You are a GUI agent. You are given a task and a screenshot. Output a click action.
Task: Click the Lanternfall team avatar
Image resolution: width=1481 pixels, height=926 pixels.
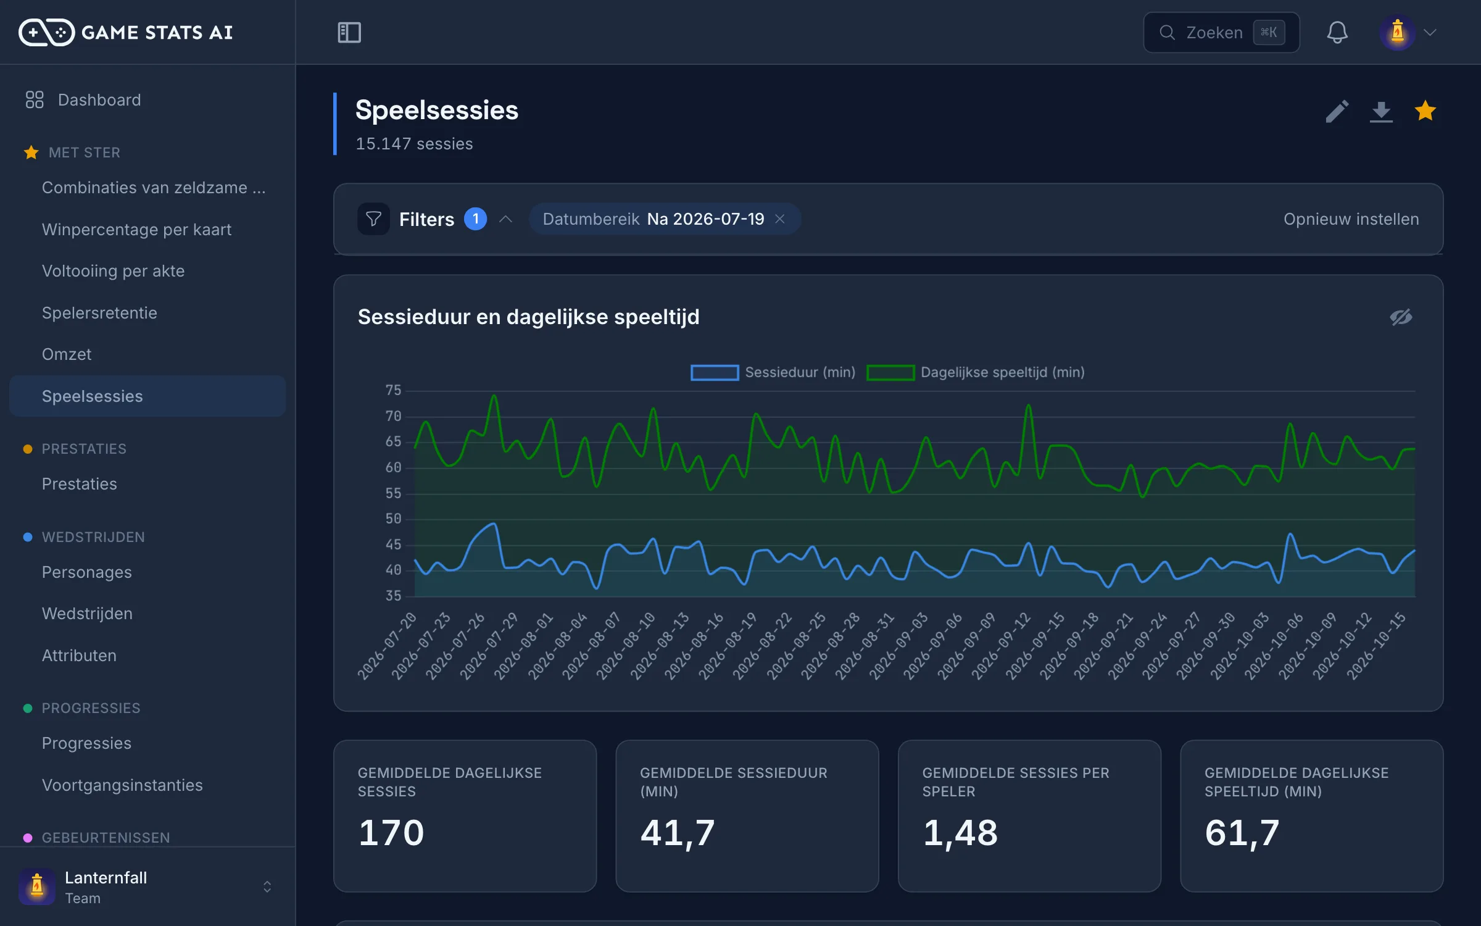pos(37,886)
